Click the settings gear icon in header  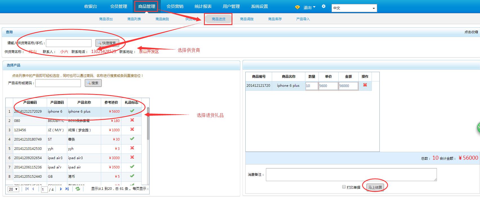(324, 6)
